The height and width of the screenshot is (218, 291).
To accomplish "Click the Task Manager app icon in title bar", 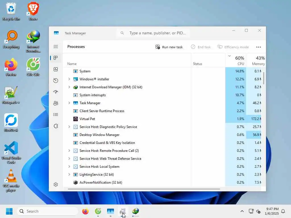I will [x=56, y=33].
